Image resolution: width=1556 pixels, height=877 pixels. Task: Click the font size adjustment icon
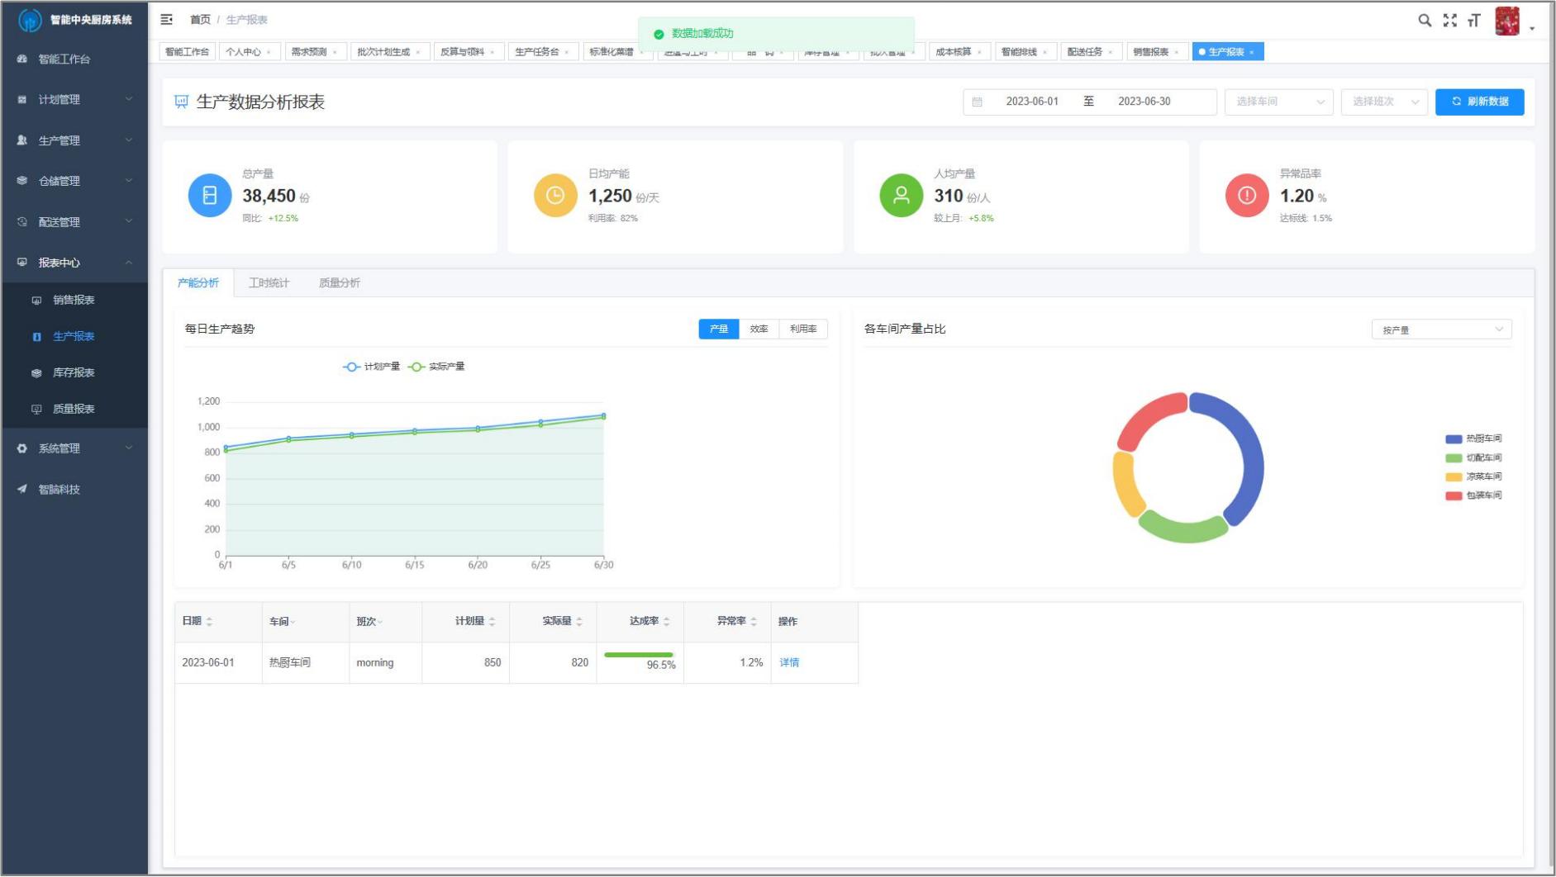point(1473,21)
